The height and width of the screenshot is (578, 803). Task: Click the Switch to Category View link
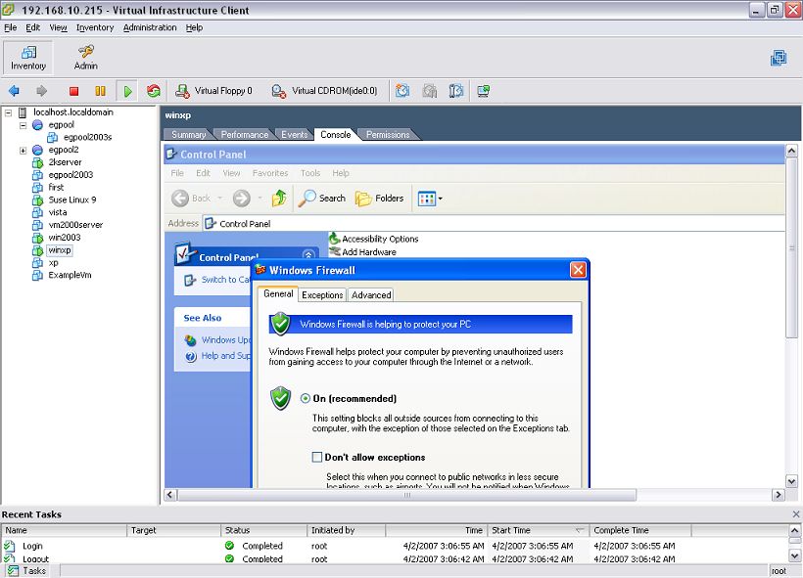pos(224,280)
